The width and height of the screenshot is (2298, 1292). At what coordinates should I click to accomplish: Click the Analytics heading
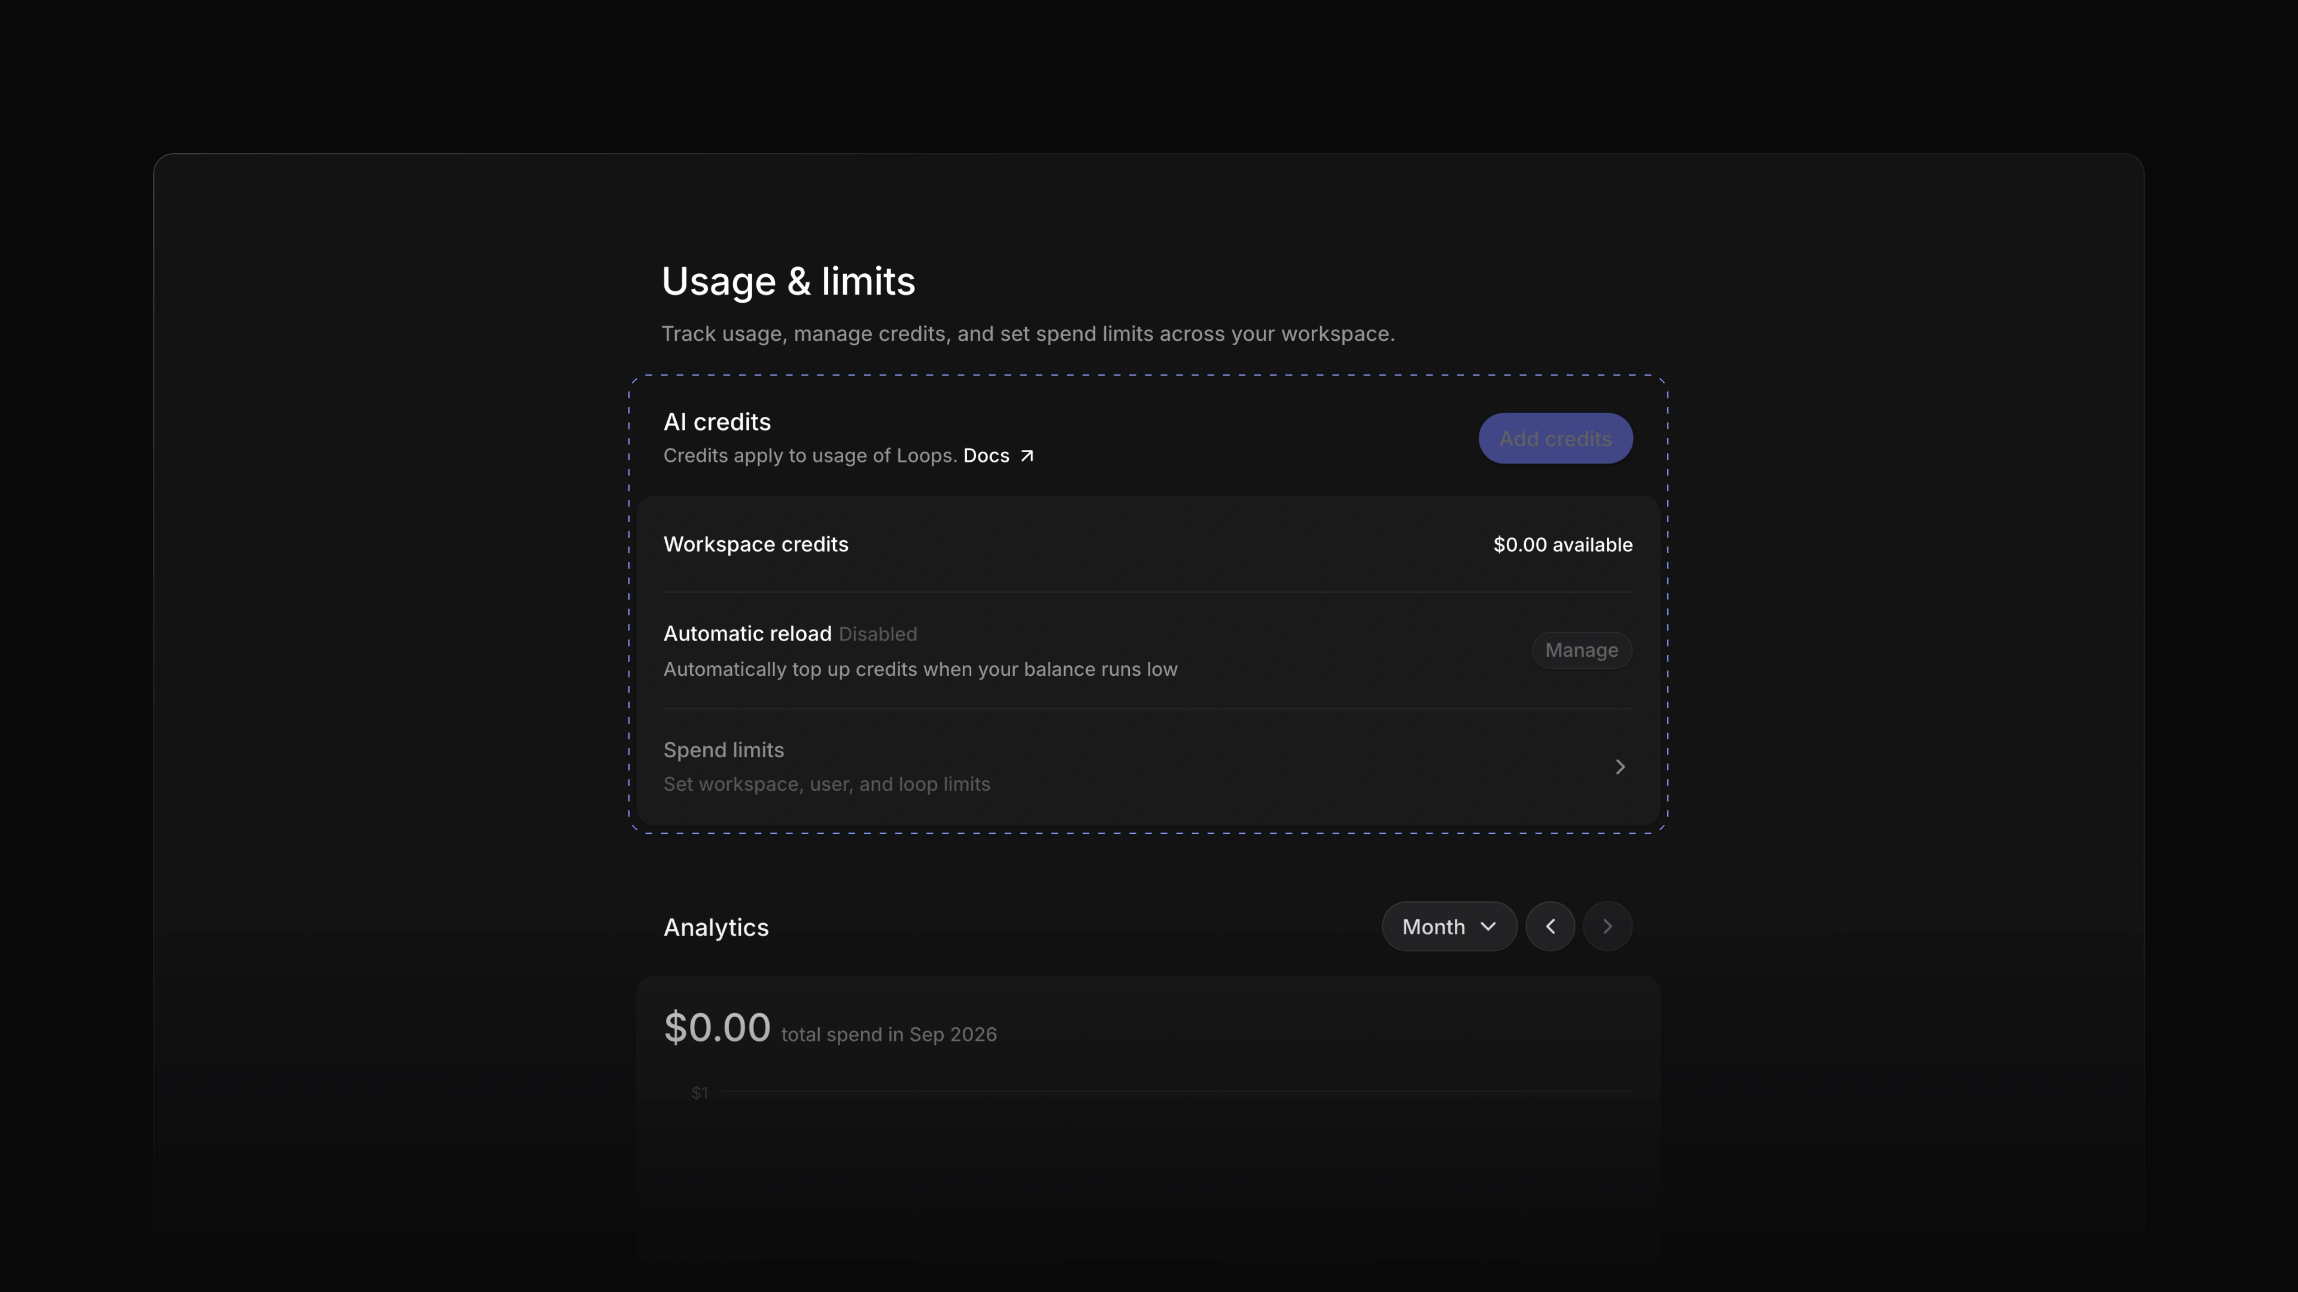(716, 927)
